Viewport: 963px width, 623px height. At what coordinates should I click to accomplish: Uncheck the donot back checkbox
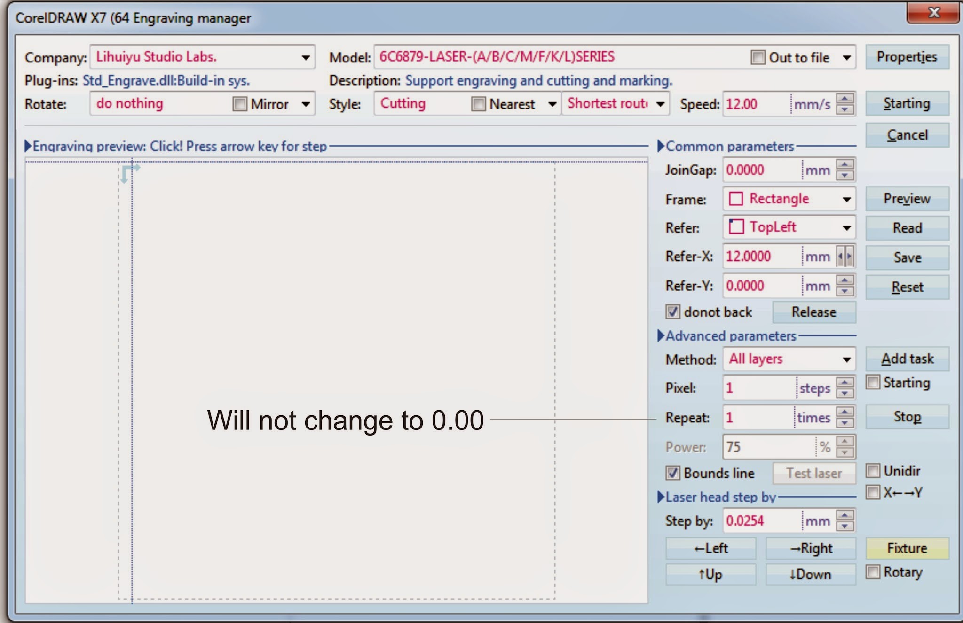[672, 312]
